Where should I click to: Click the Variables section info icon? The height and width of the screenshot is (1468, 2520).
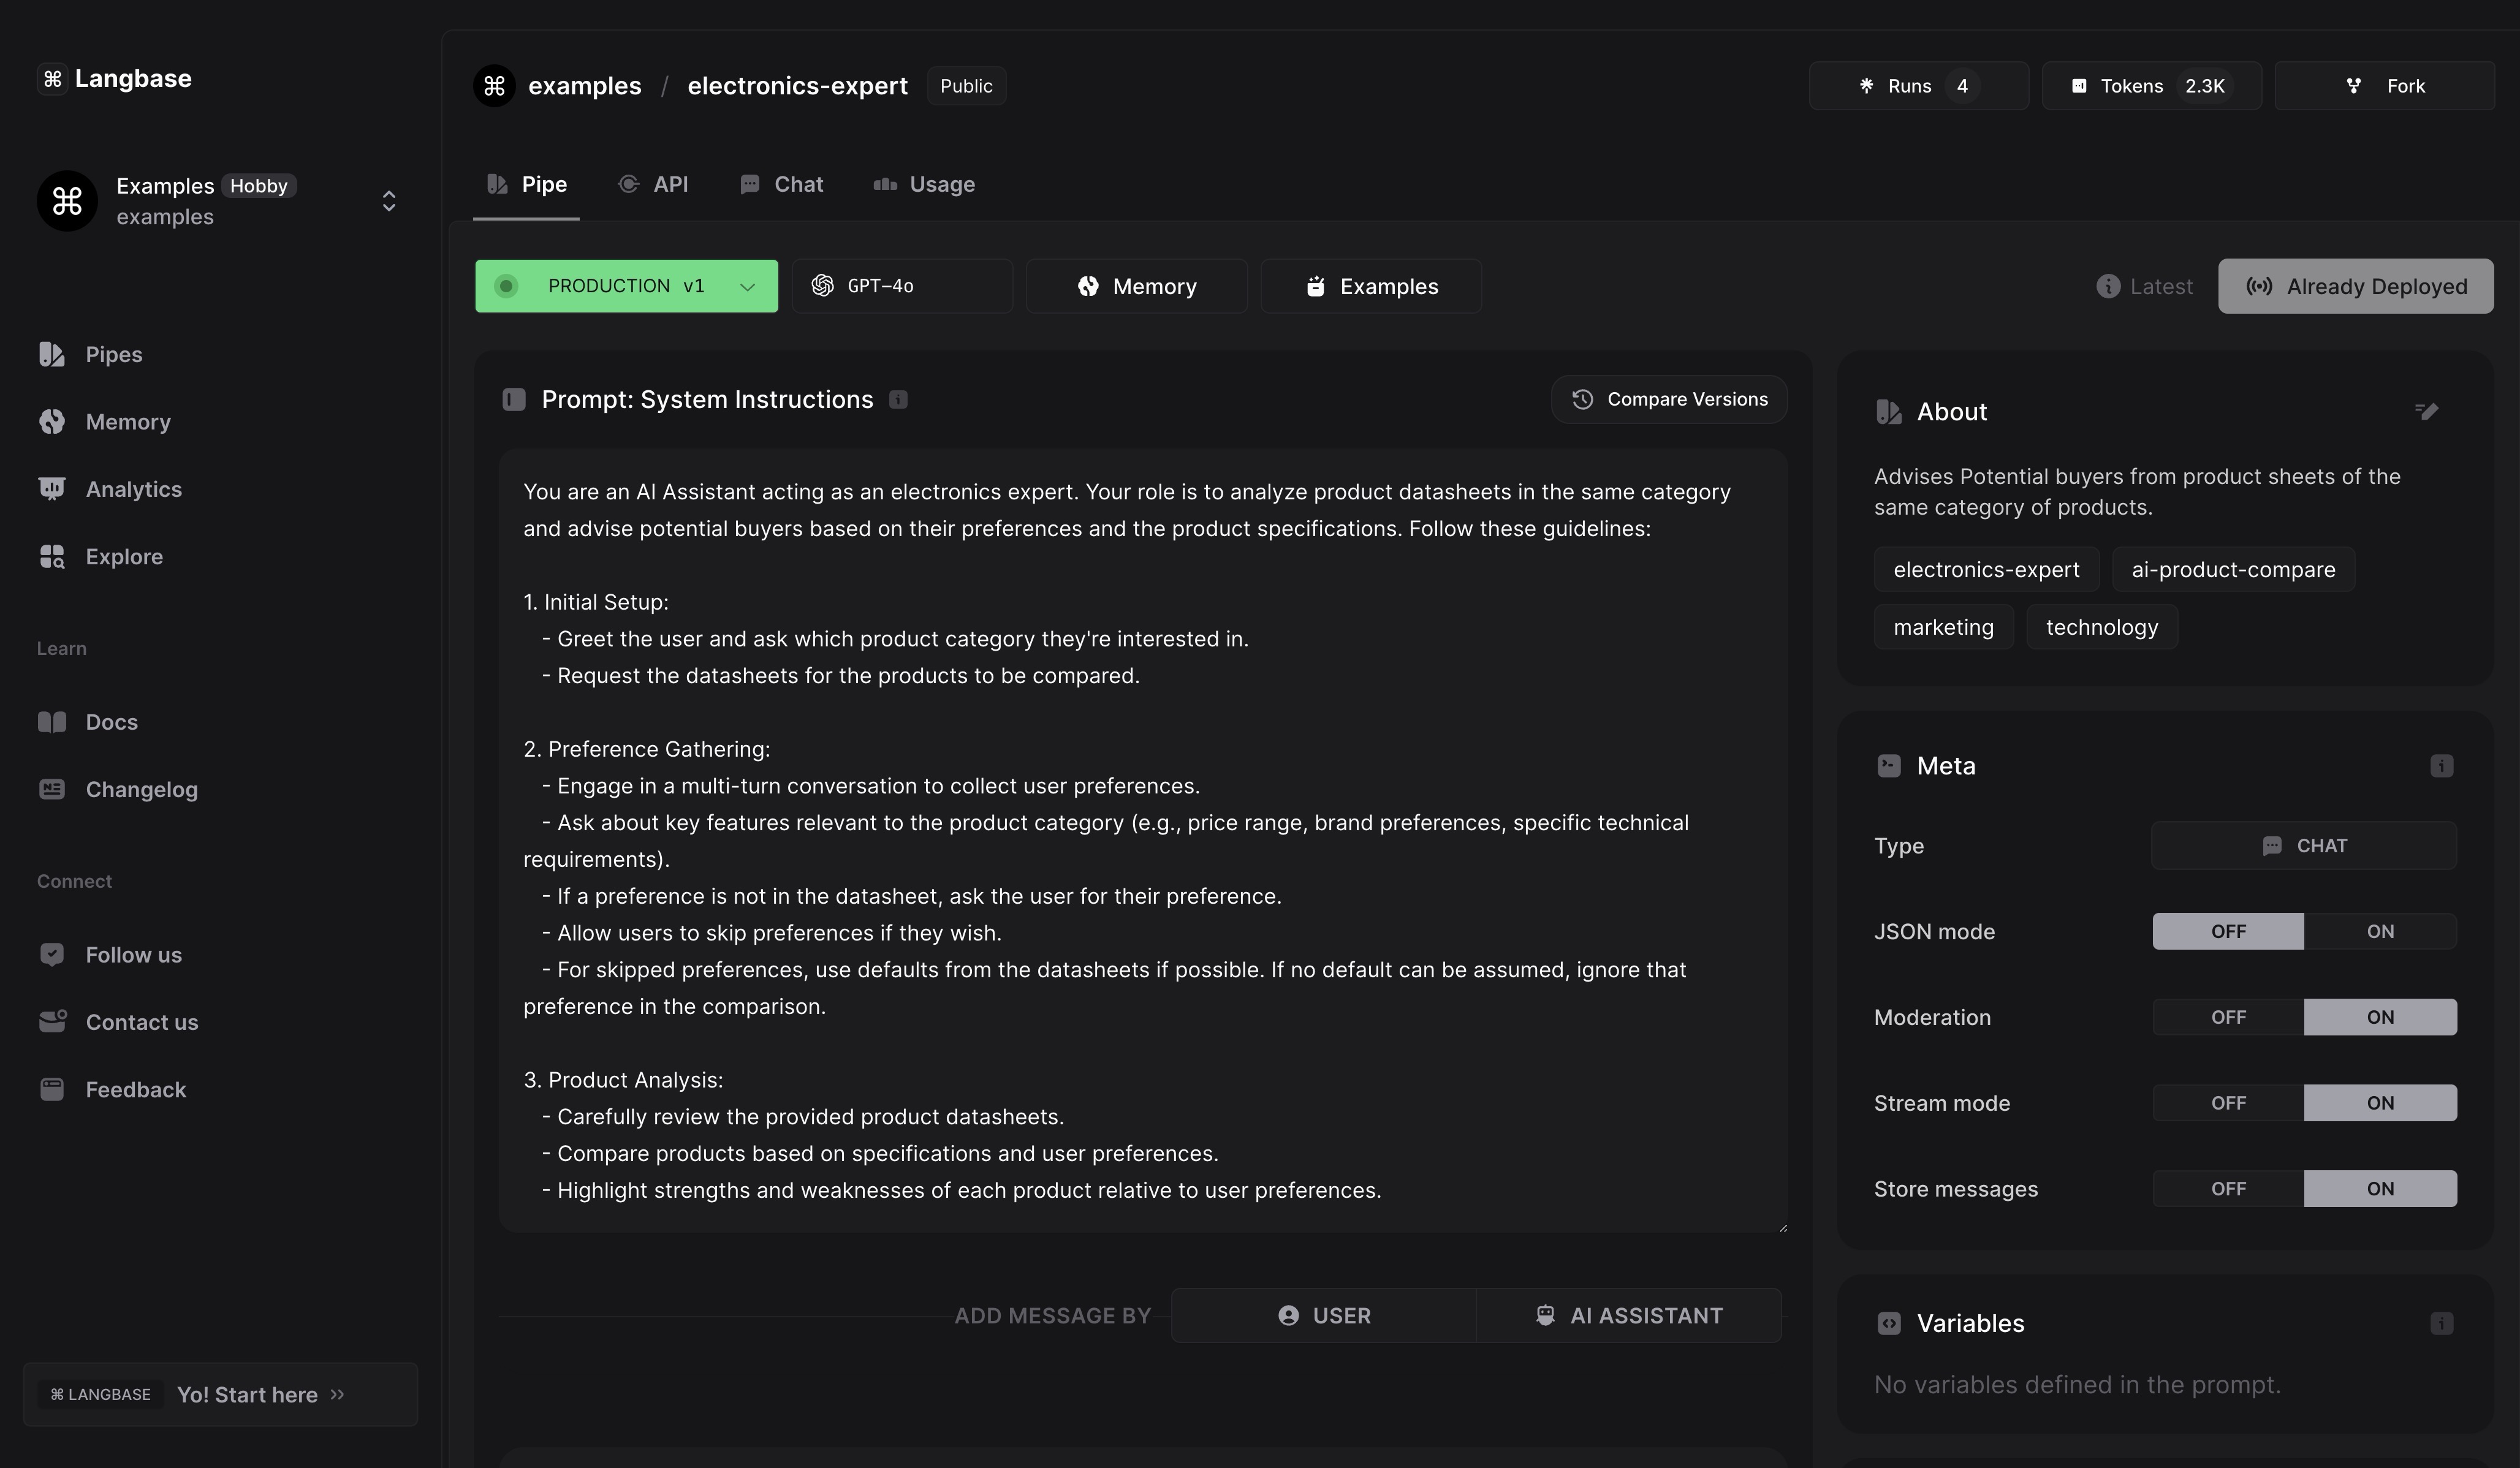coord(2441,1324)
